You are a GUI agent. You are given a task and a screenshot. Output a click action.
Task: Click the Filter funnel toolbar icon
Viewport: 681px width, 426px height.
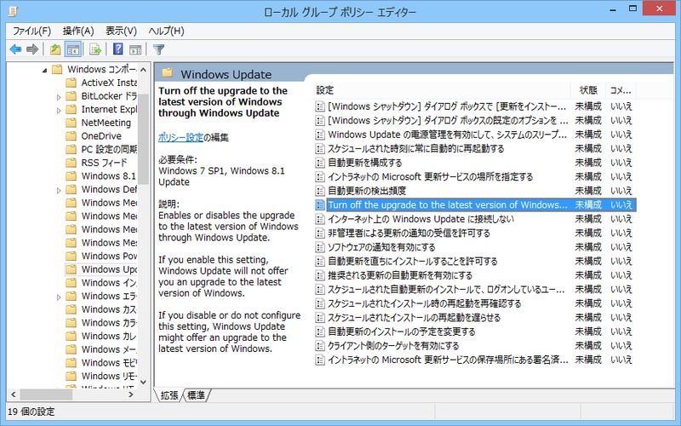pyautogui.click(x=158, y=49)
